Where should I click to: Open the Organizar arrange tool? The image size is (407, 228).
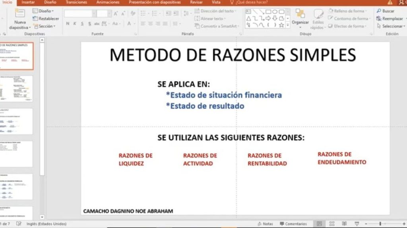(x=300, y=17)
